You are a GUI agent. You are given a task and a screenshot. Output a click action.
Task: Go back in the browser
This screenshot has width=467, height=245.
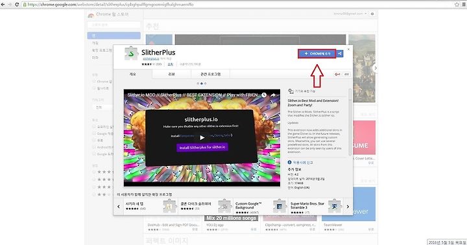pos(3,5)
